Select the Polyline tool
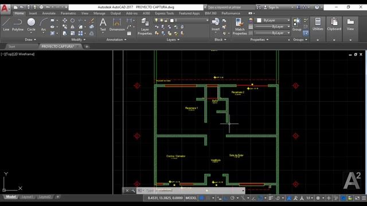 tap(18, 25)
